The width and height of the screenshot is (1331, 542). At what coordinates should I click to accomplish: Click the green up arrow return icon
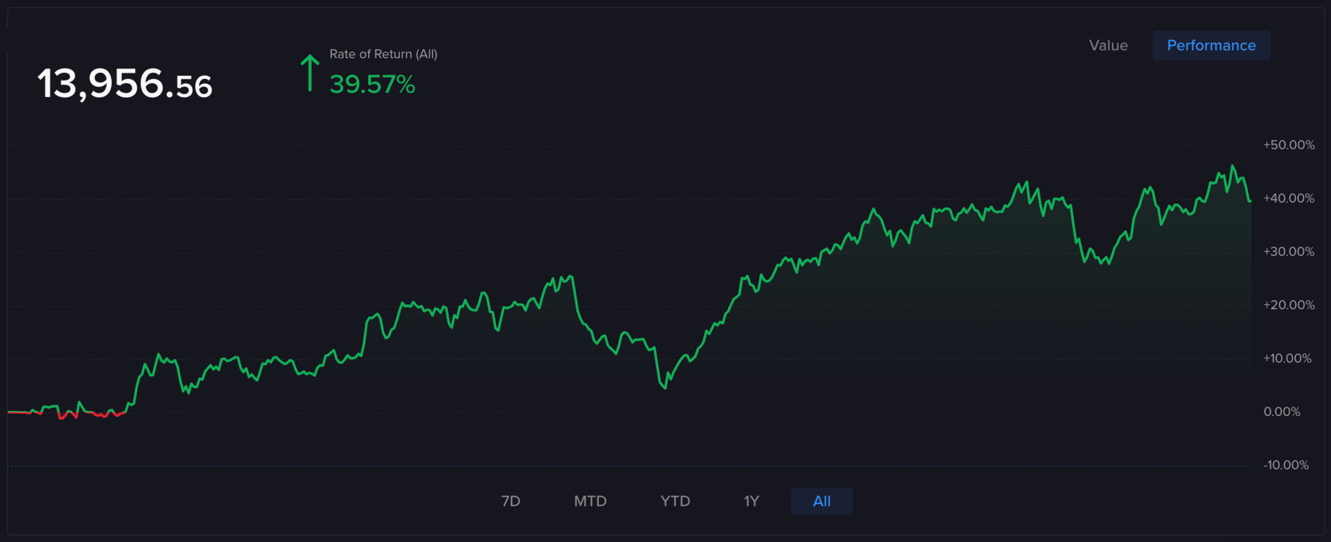coord(309,73)
